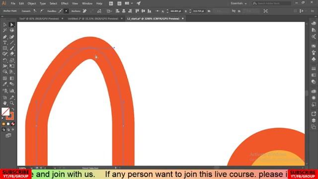Switch to the Untitled-2 document tab
The width and height of the screenshot is (318, 179).
point(93,18)
